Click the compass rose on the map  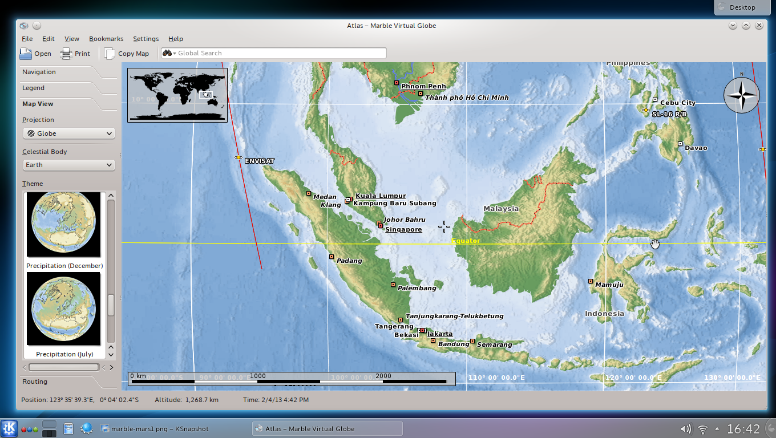[x=741, y=95]
